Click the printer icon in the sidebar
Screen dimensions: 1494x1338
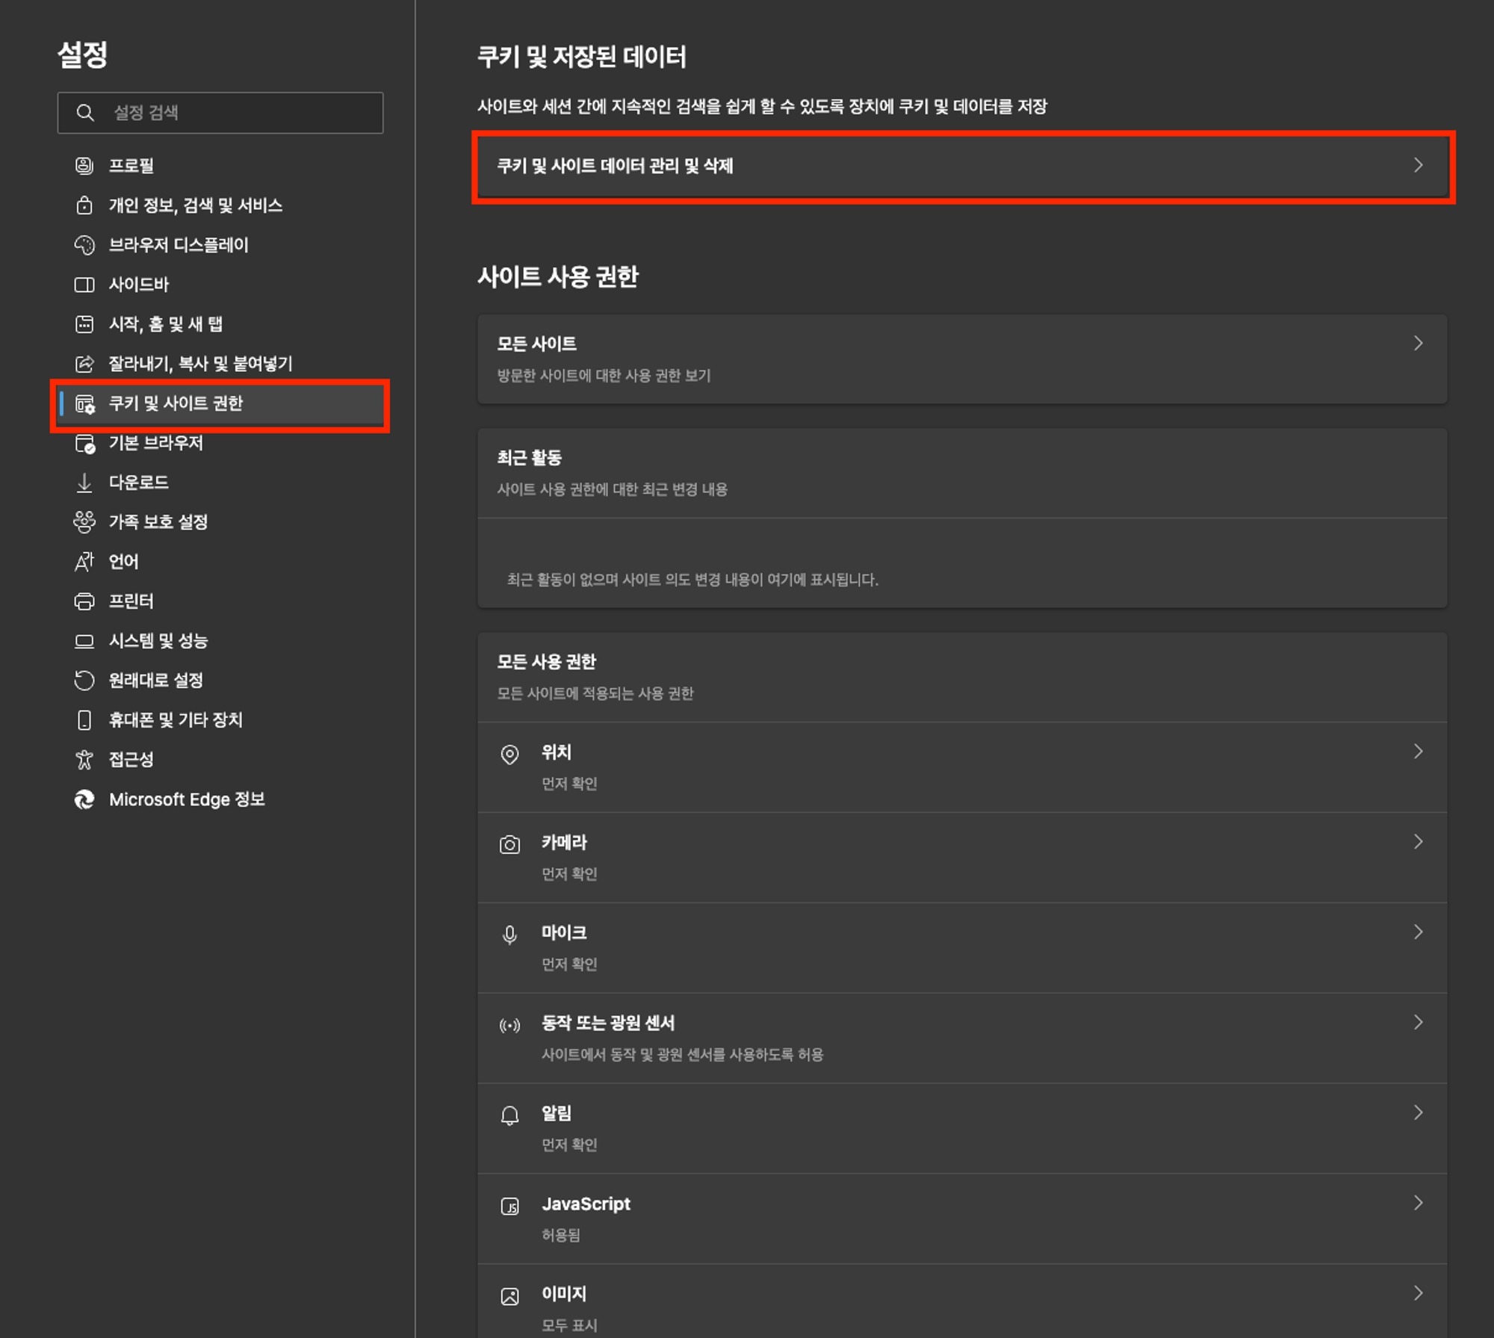click(x=84, y=601)
